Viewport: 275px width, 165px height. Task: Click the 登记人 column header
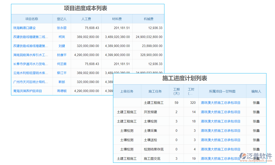pos(62,19)
